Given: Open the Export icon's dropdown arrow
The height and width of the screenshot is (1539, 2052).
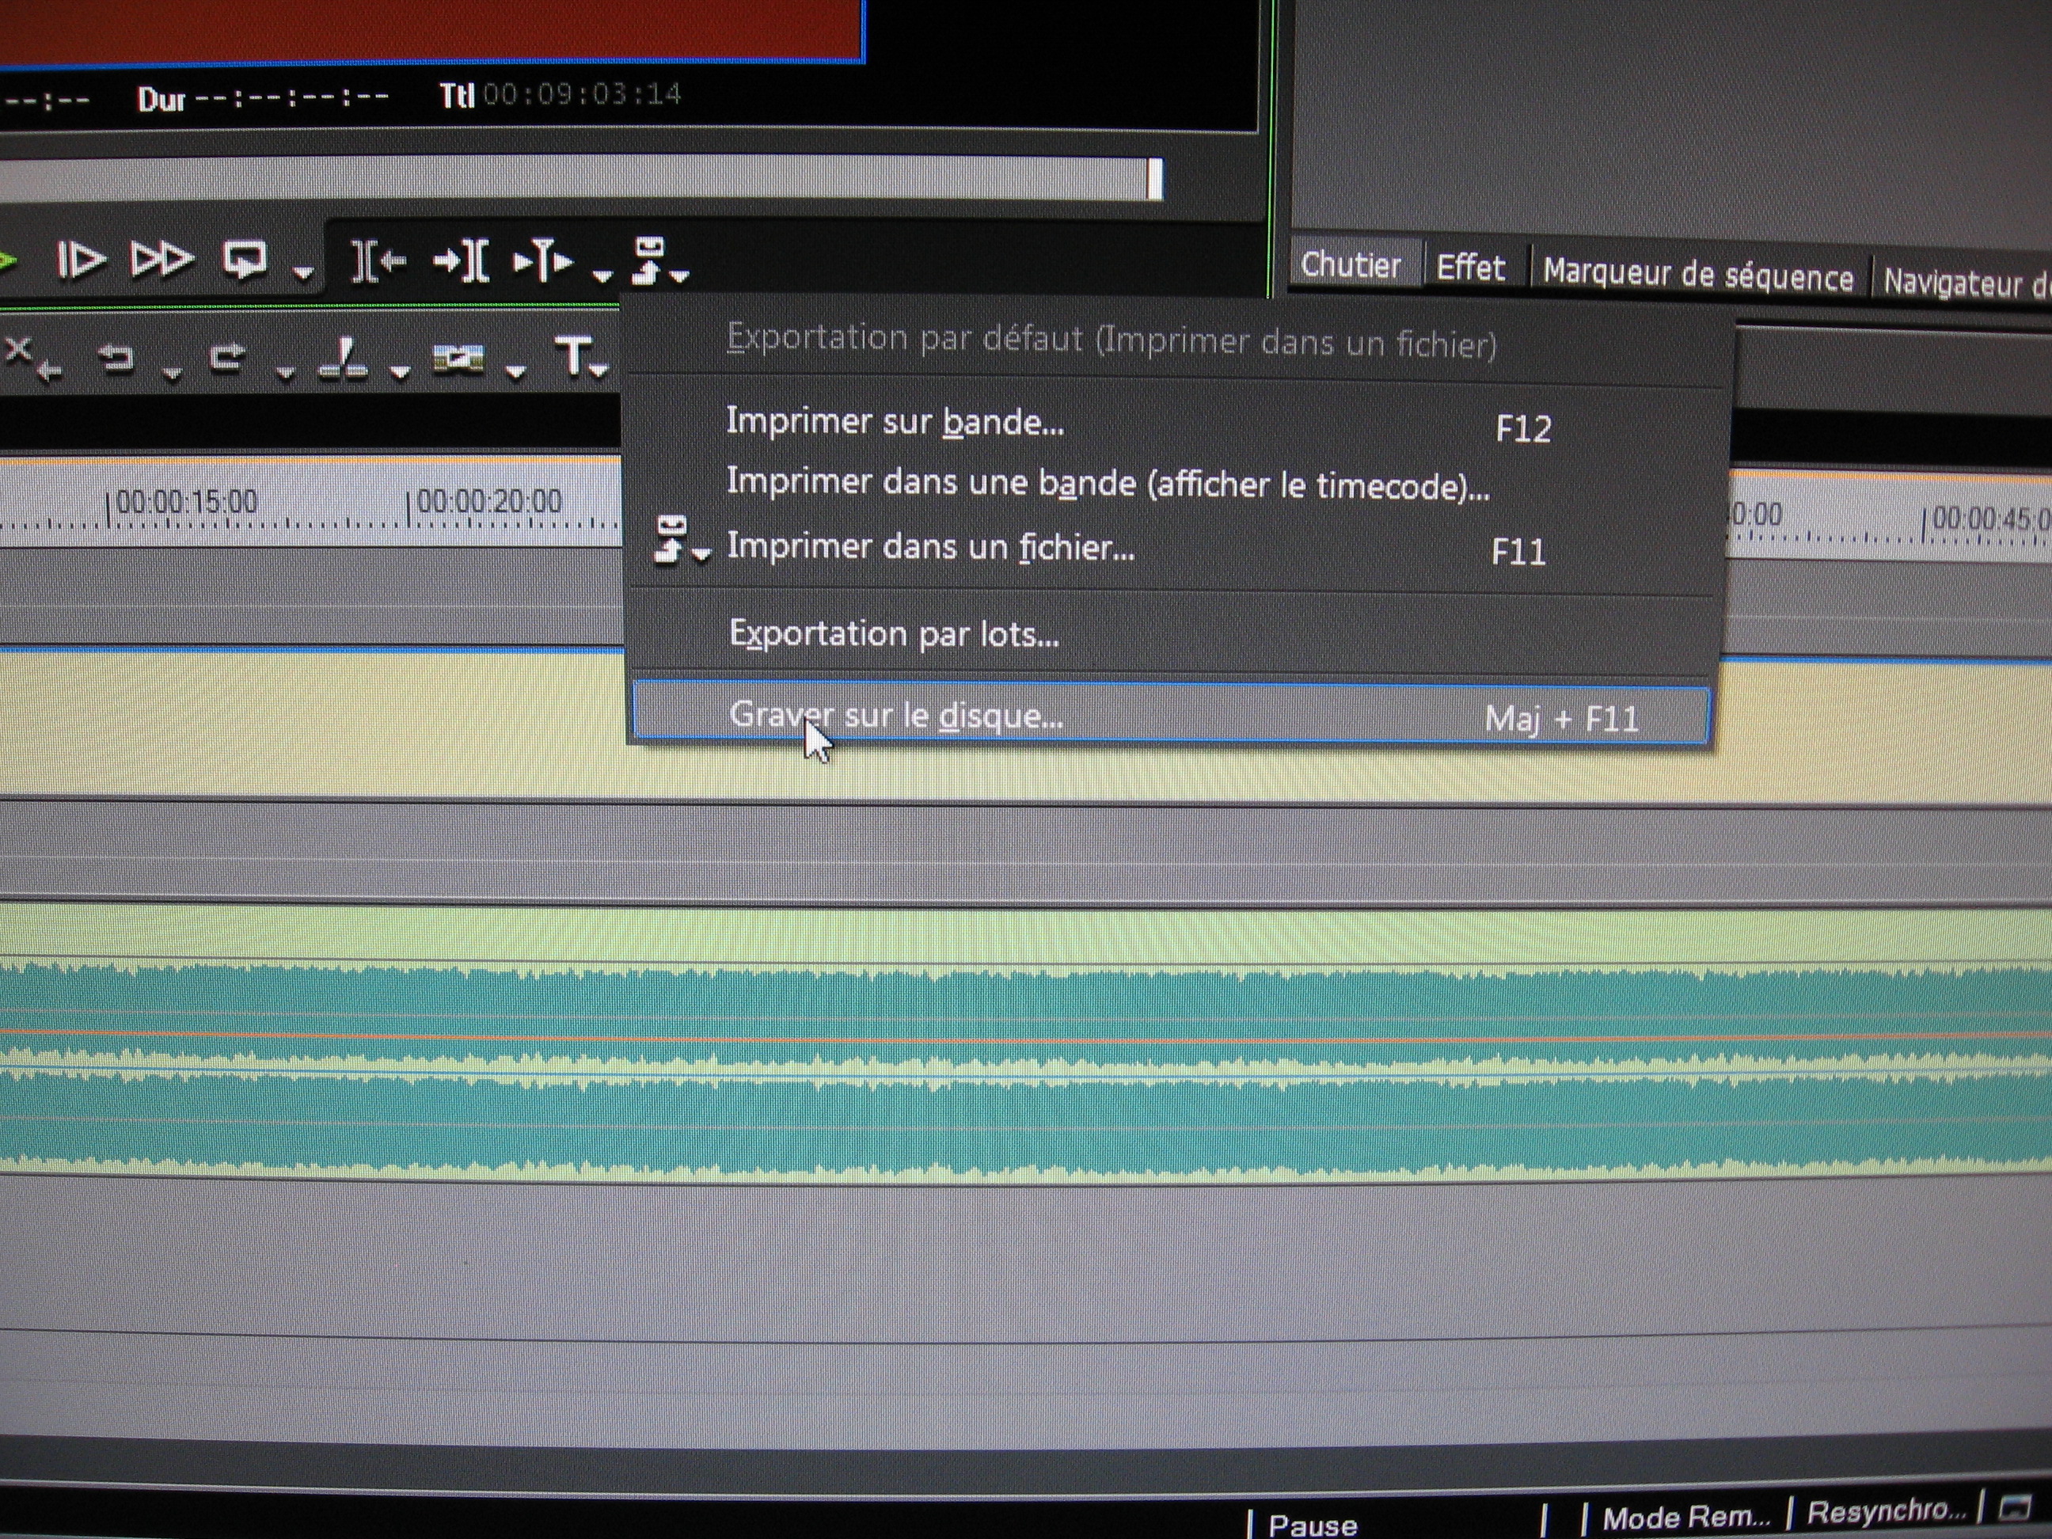Looking at the screenshot, I should [x=680, y=275].
